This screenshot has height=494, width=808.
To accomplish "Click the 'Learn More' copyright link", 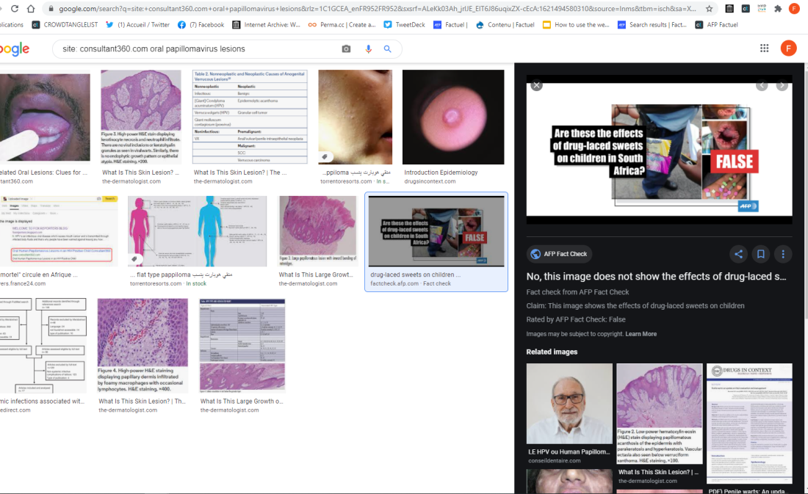I will (641, 334).
